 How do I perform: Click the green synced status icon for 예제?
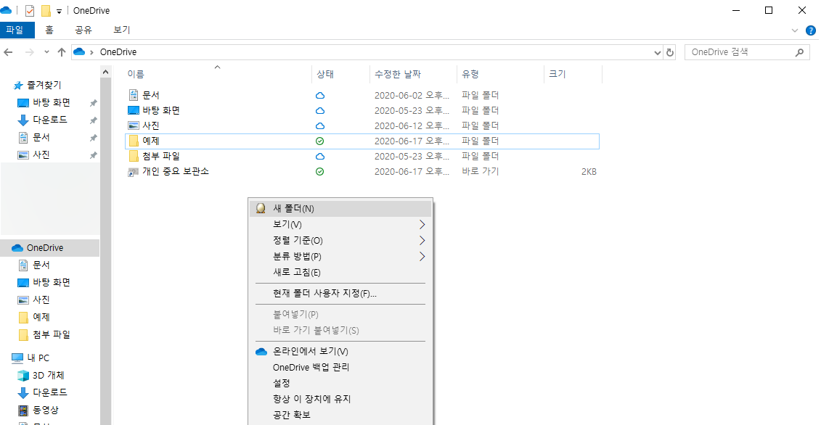tap(320, 141)
